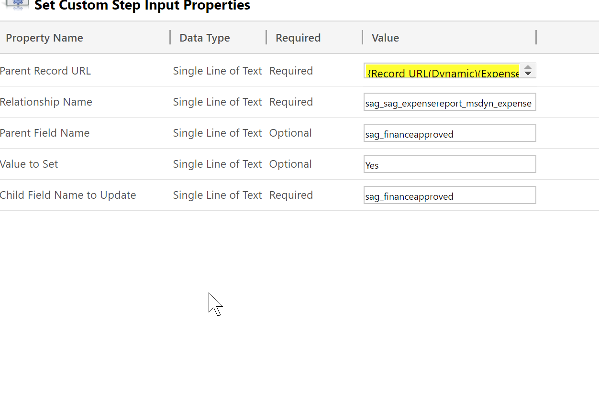Click the Required text next to Relationship Name

point(291,102)
